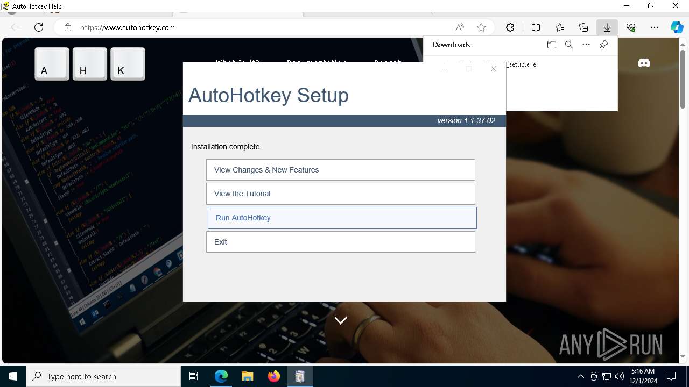Open more options in Downloads panel
689x387 pixels.
[x=586, y=45]
